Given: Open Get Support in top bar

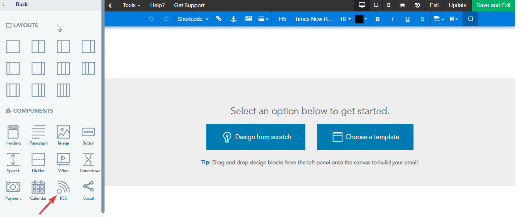Looking at the screenshot, I should click(189, 6).
